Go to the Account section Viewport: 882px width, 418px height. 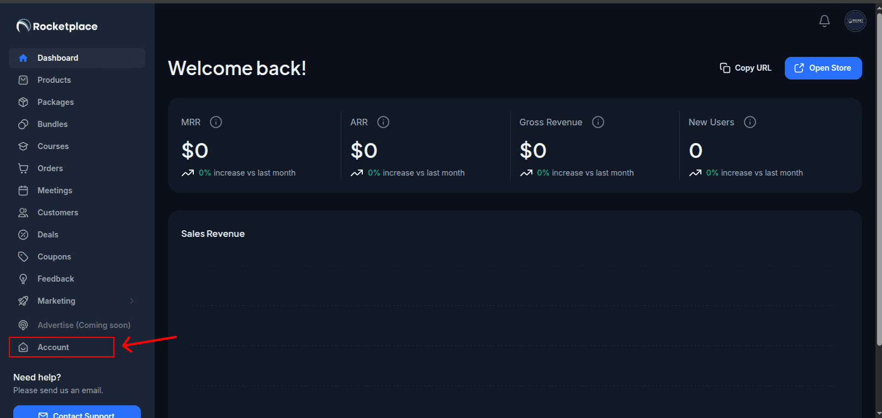click(53, 347)
